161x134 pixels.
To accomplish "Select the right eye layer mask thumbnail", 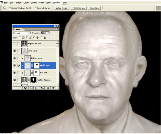I will click(x=36, y=66).
